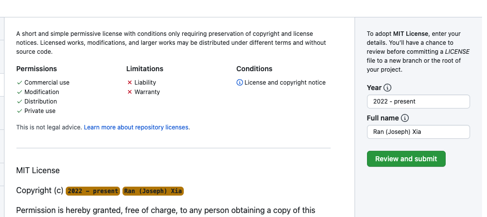Click the Limitations heading
Screen dimensions: 487x217
tap(144, 69)
